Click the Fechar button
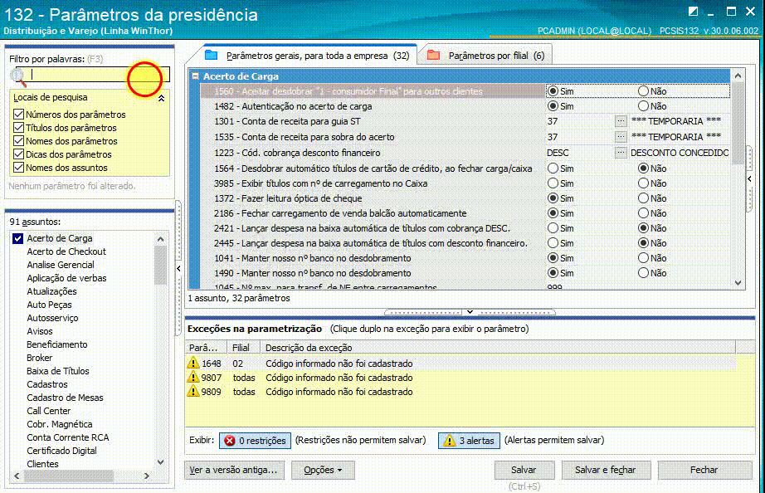The width and height of the screenshot is (765, 493). (704, 470)
